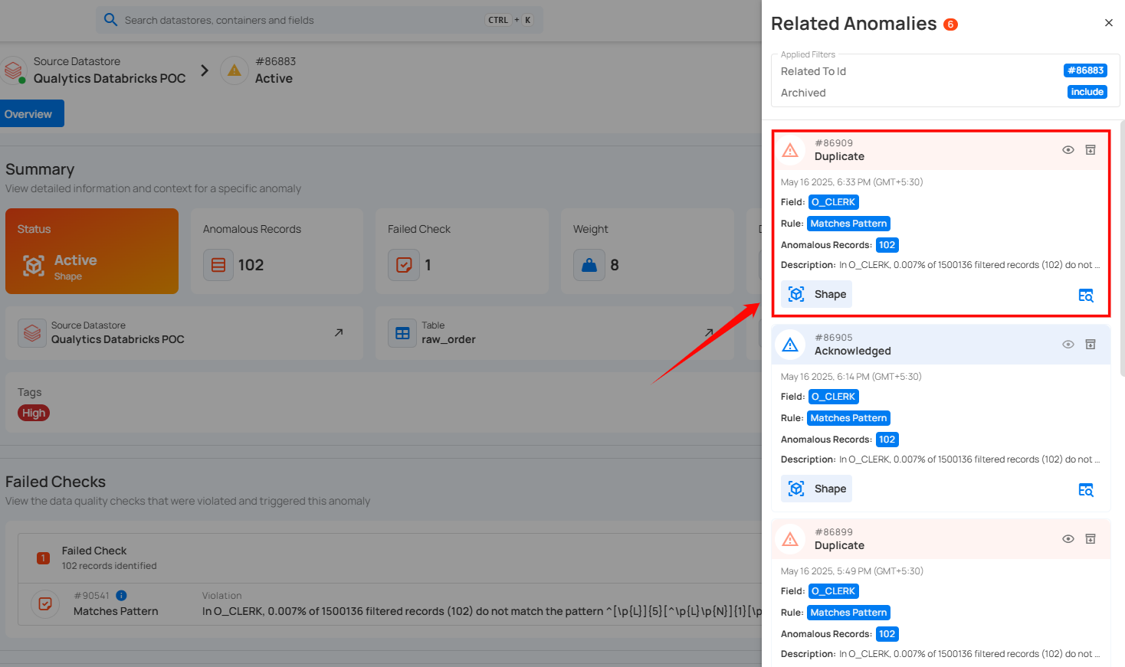Click the warning icon of anomaly #86909

790,150
